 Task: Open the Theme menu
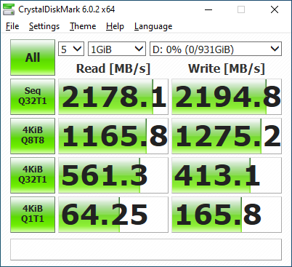click(x=83, y=26)
